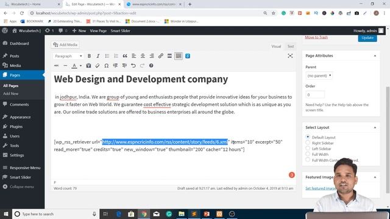Open the Paragraph format dropdown
This screenshot has width=390, height=219.
tap(68, 56)
